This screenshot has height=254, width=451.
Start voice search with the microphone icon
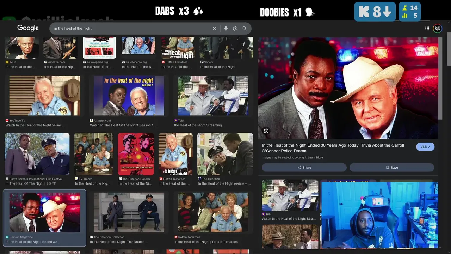tap(226, 29)
